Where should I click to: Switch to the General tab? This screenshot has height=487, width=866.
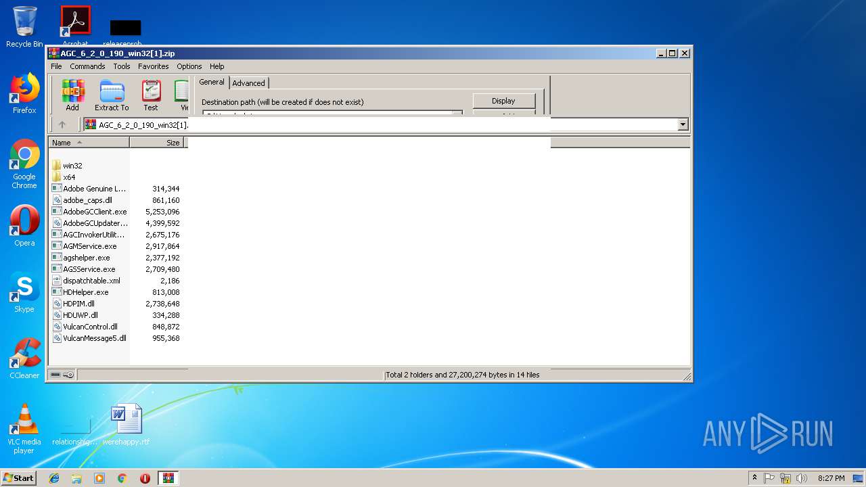[x=212, y=82]
